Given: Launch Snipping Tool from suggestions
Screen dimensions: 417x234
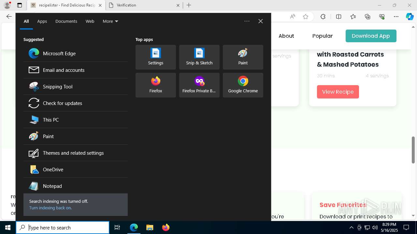Looking at the screenshot, I should pyautogui.click(x=76, y=86).
